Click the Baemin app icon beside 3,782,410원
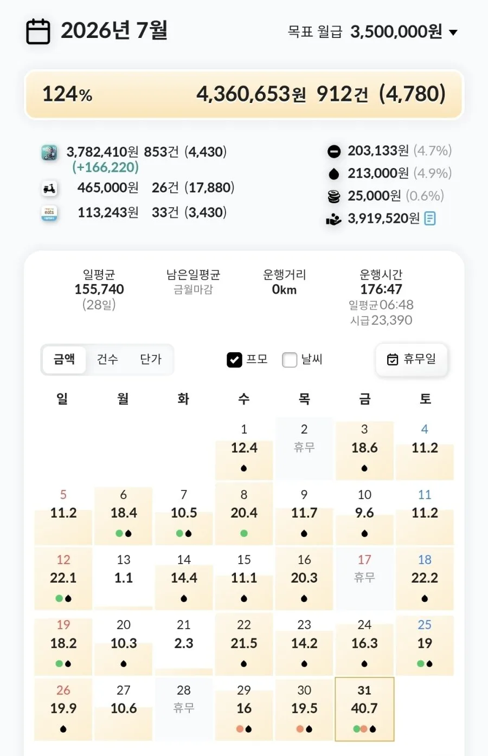488x756 pixels. [x=49, y=152]
